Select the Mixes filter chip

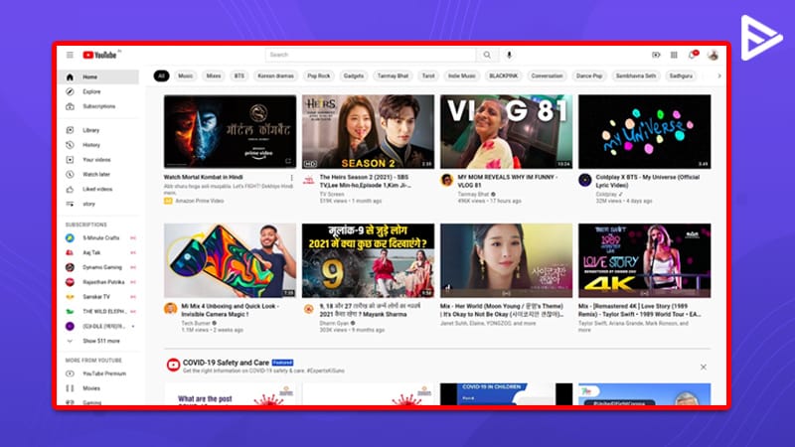pos(214,76)
